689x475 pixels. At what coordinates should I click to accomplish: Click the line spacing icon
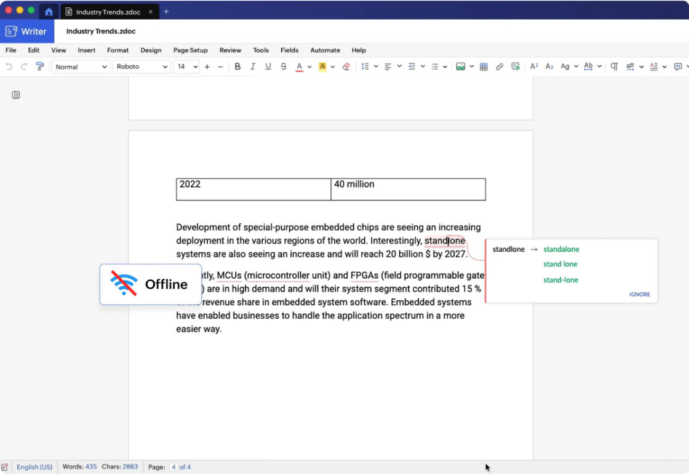point(365,67)
